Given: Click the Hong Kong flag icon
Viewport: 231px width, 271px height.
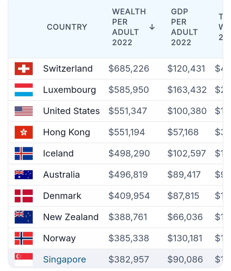Looking at the screenshot, I should point(24,132).
